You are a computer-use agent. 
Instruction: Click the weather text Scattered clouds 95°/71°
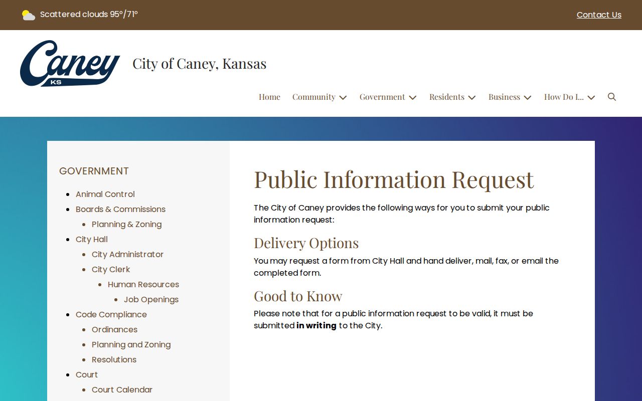[x=89, y=15]
